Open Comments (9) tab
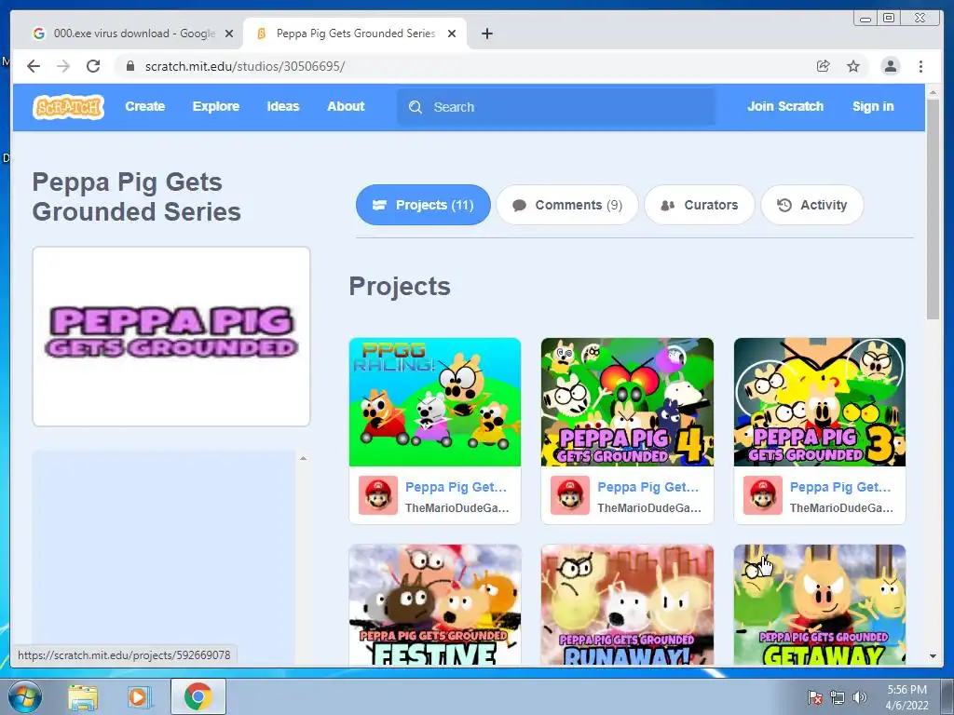The image size is (954, 715). pos(567,205)
